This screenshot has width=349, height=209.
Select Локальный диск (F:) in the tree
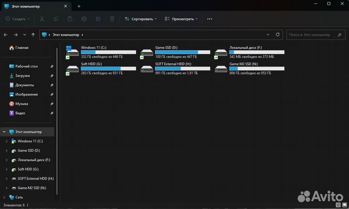31,160
